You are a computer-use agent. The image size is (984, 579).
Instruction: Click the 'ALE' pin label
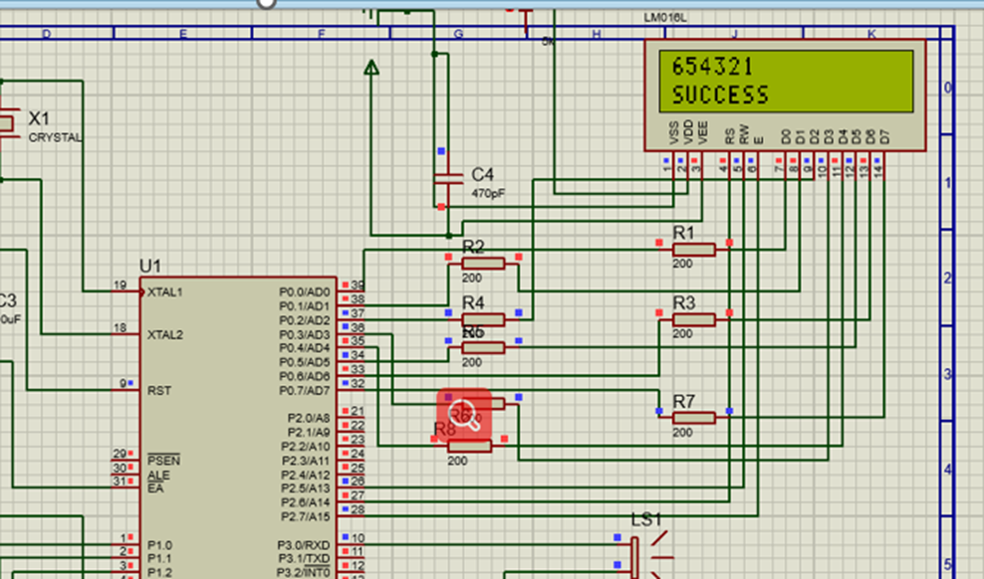click(158, 475)
